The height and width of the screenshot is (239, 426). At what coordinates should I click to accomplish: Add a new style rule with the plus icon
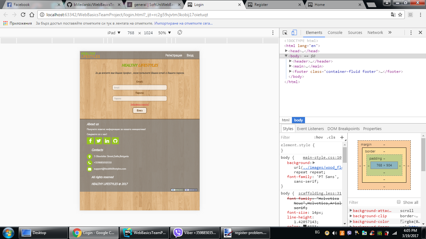(x=342, y=137)
